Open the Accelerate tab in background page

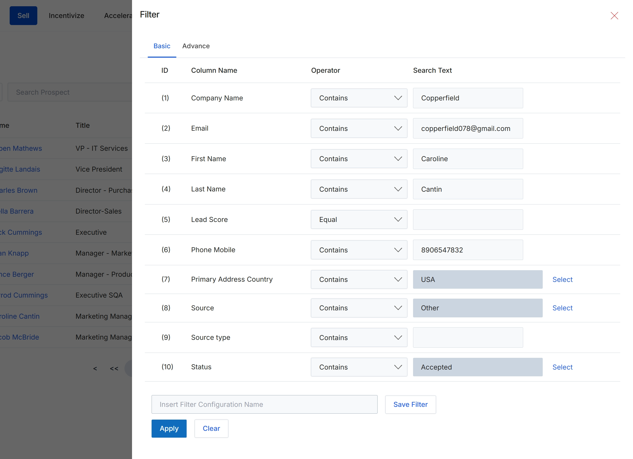click(118, 16)
